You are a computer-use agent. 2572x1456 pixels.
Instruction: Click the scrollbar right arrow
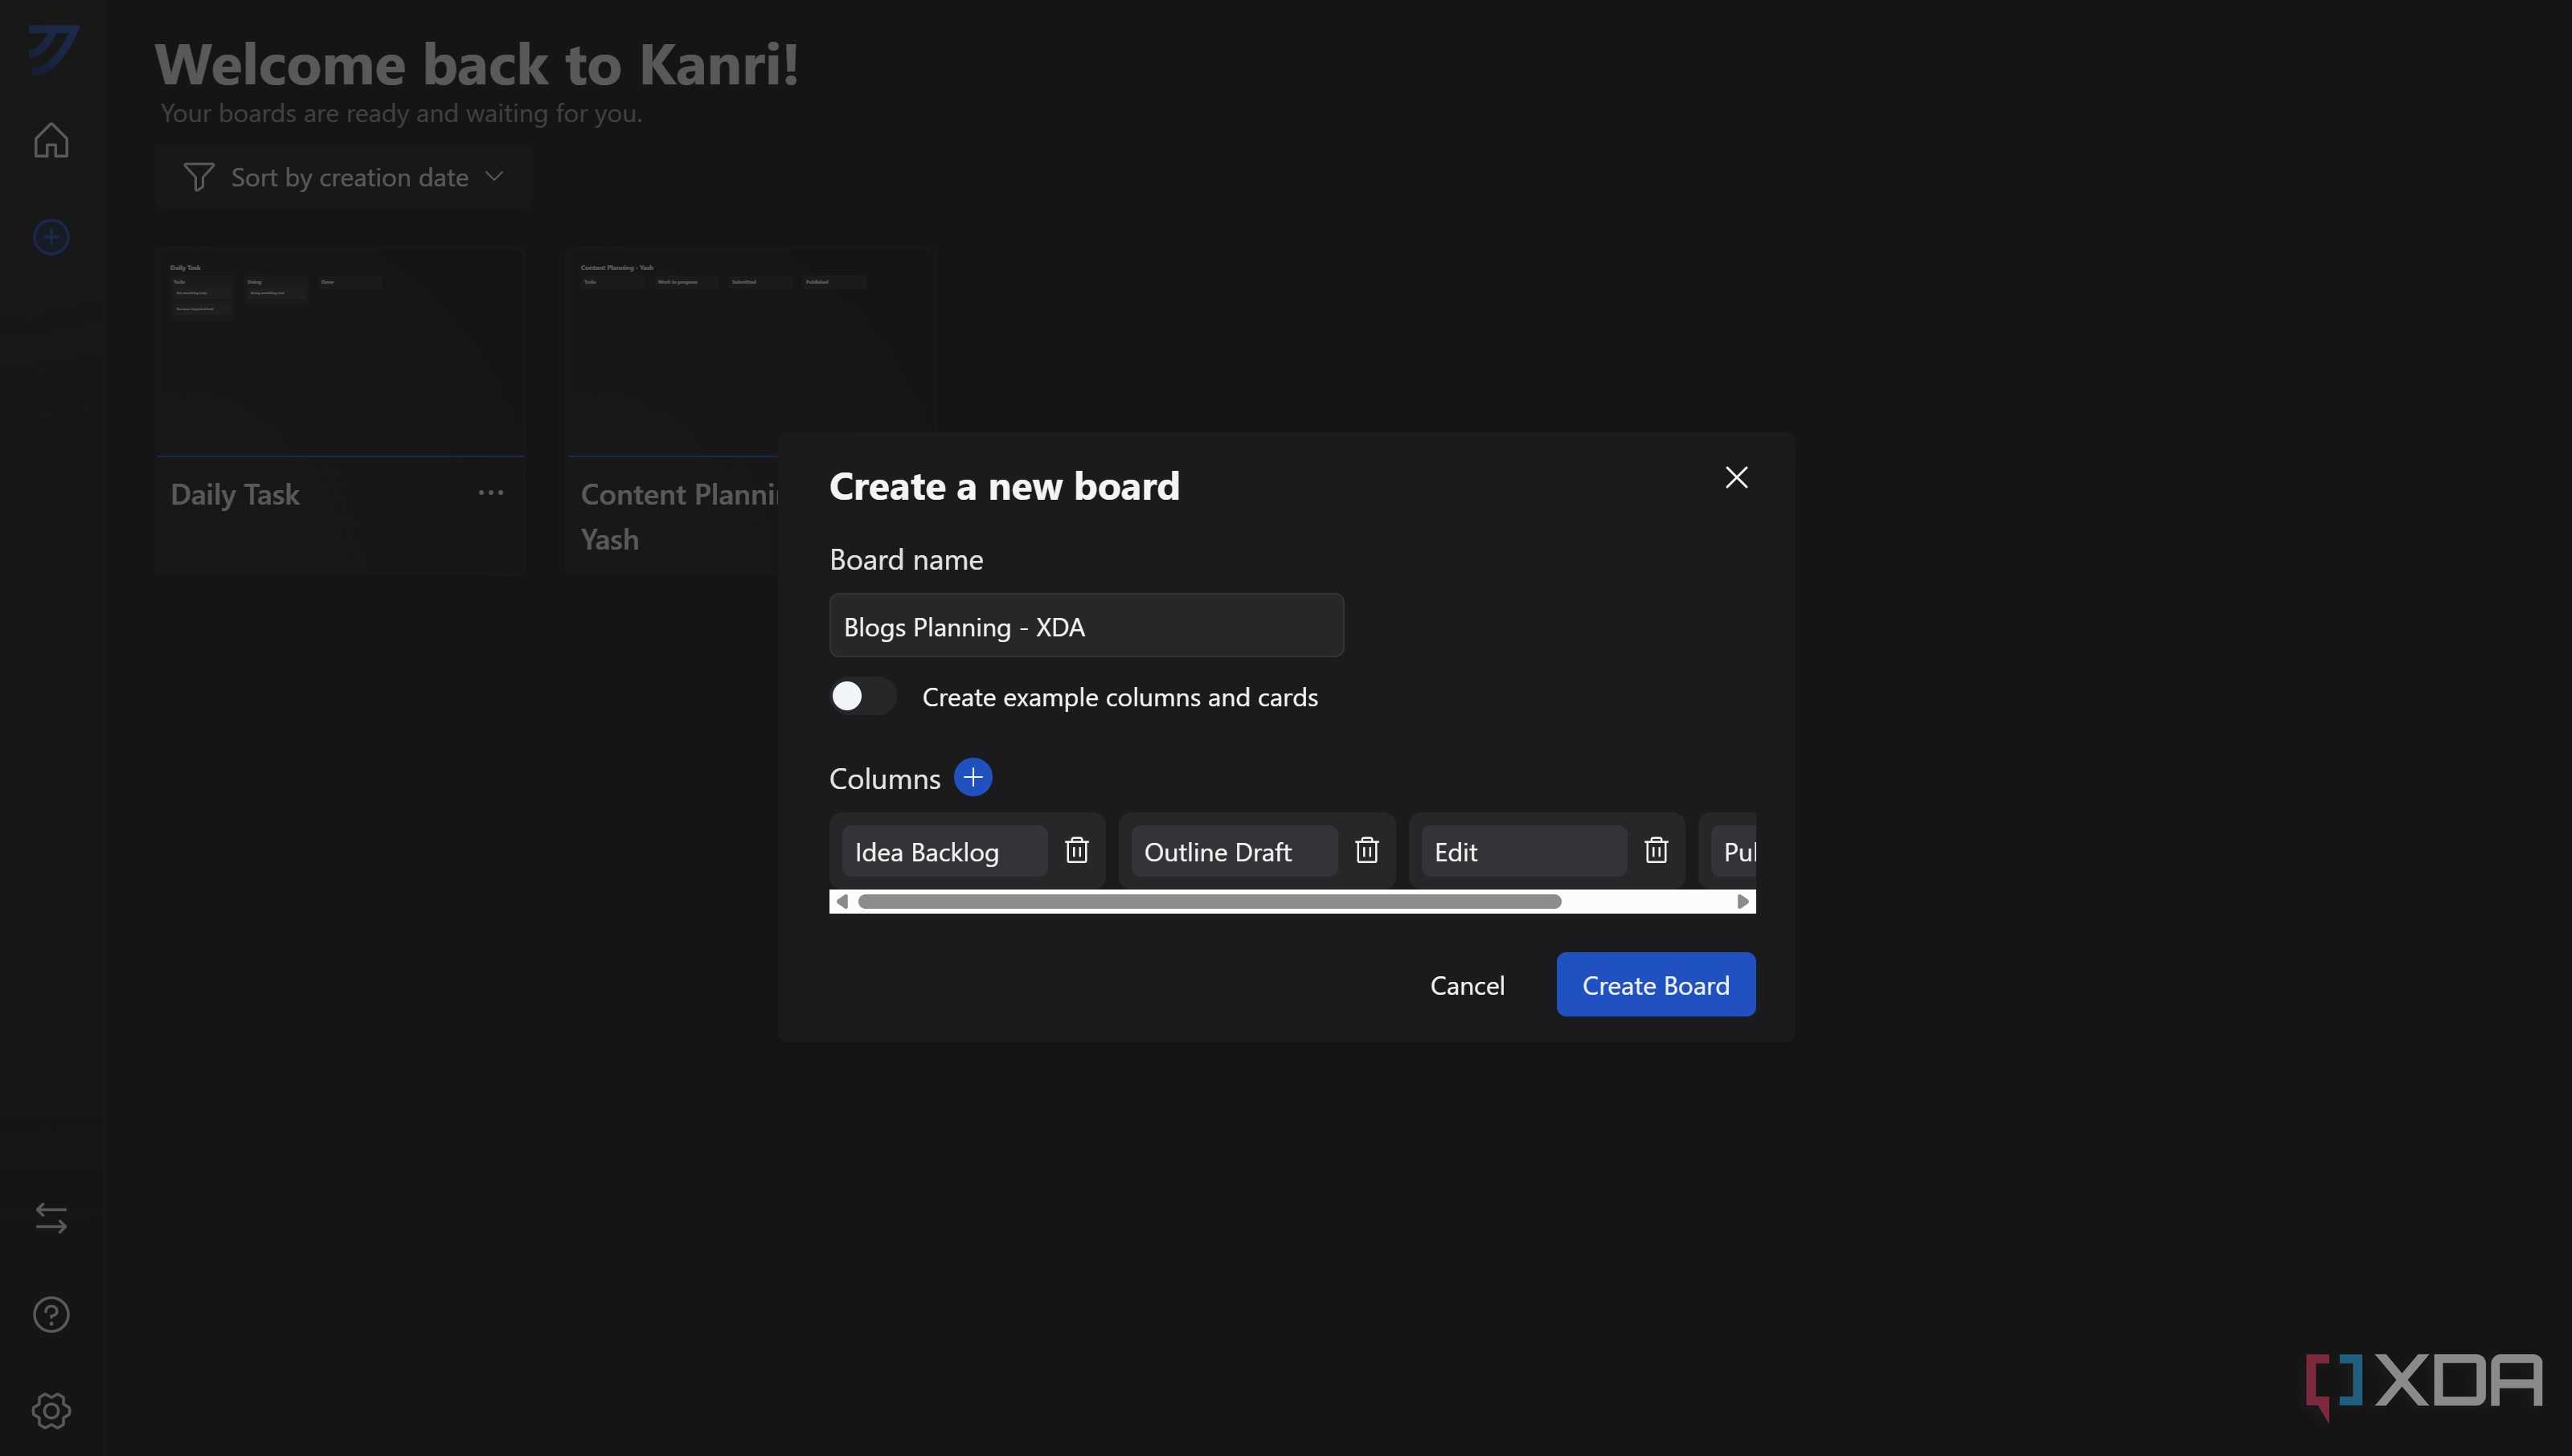[1743, 901]
